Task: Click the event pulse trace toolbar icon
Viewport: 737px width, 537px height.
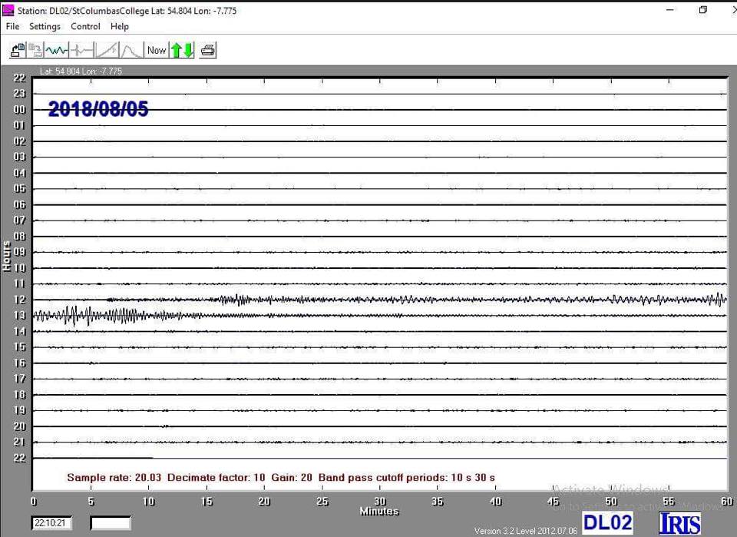Action: 81,51
